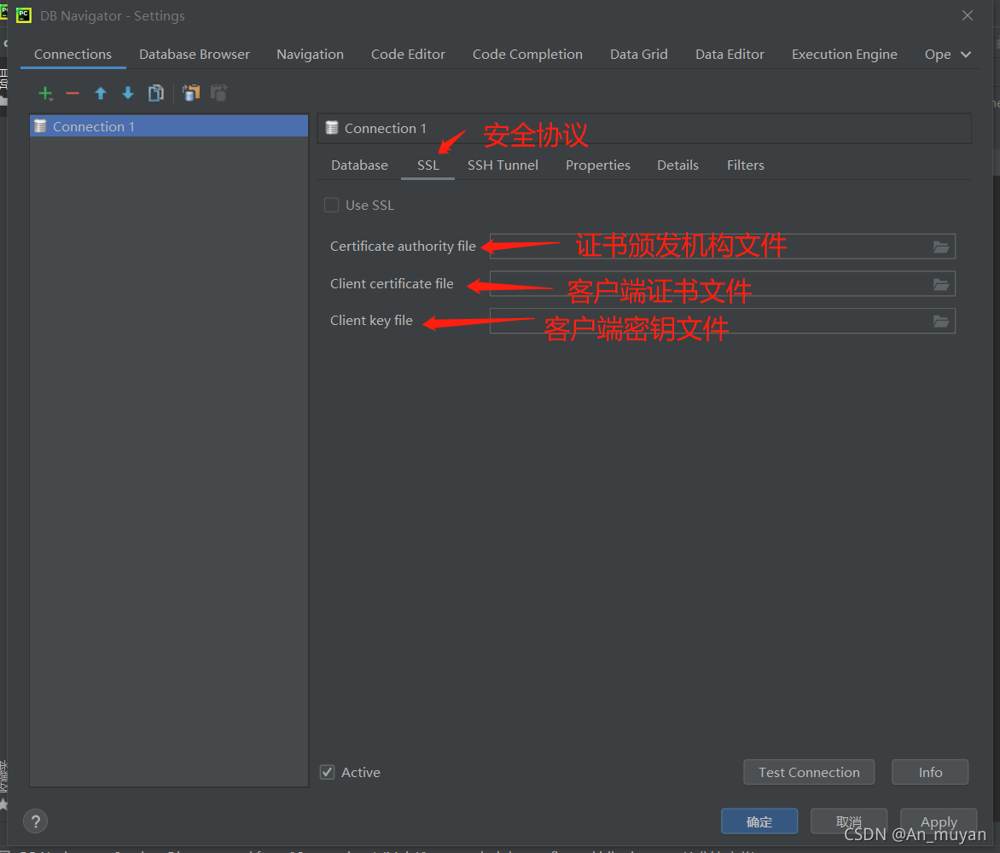
Task: Cancel with the 取消 button
Action: coord(848,821)
